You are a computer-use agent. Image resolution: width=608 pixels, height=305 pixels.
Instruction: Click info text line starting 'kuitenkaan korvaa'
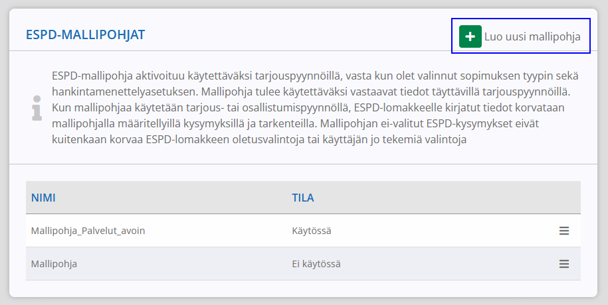click(x=259, y=139)
